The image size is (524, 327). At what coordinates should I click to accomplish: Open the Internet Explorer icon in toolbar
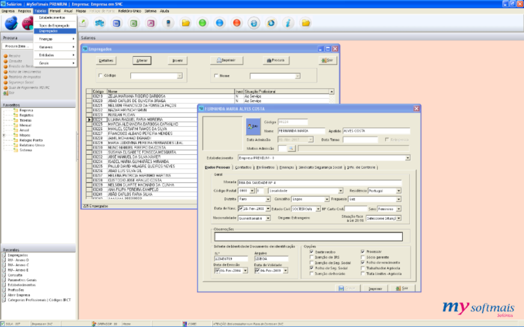pyautogui.click(x=253, y=24)
